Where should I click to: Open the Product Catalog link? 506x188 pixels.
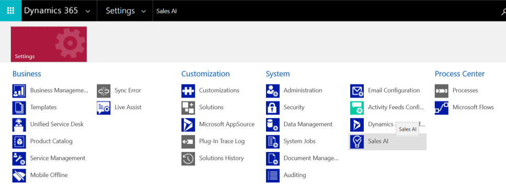tap(51, 141)
